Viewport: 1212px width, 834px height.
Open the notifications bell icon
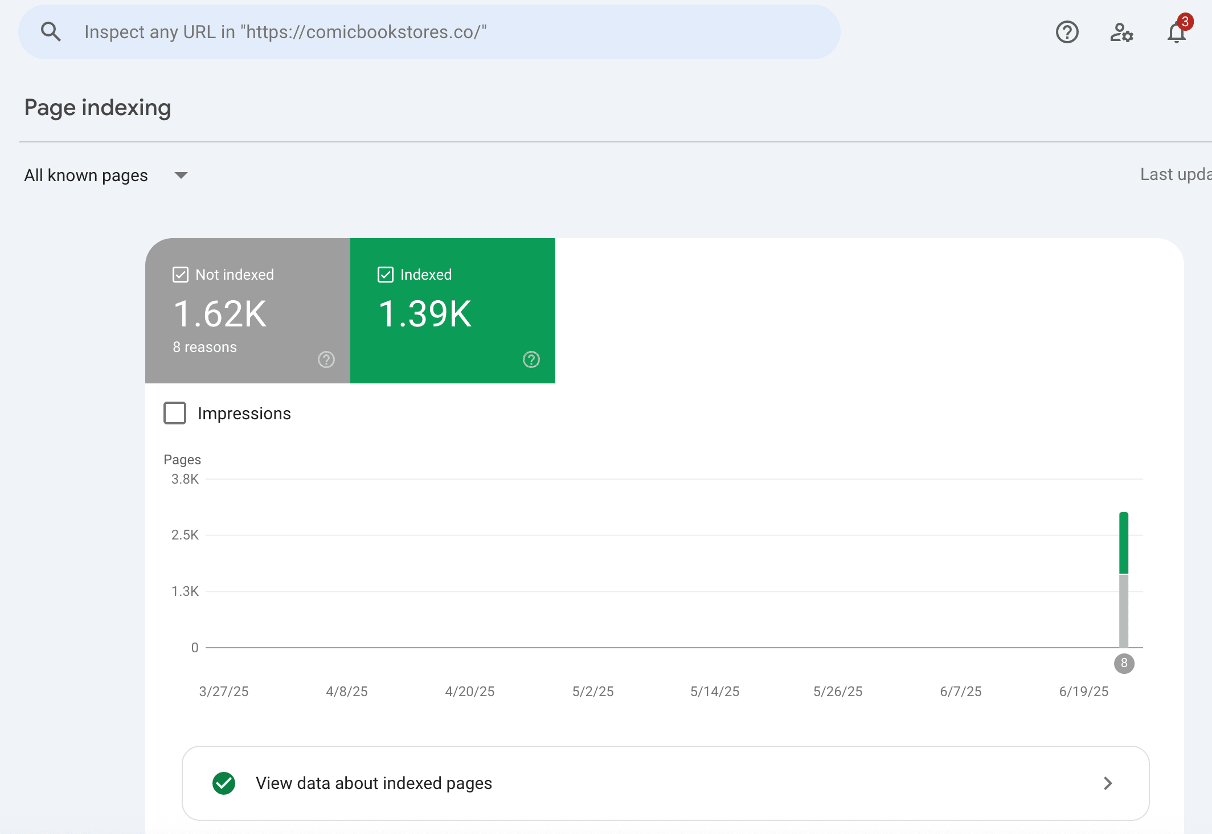point(1176,32)
